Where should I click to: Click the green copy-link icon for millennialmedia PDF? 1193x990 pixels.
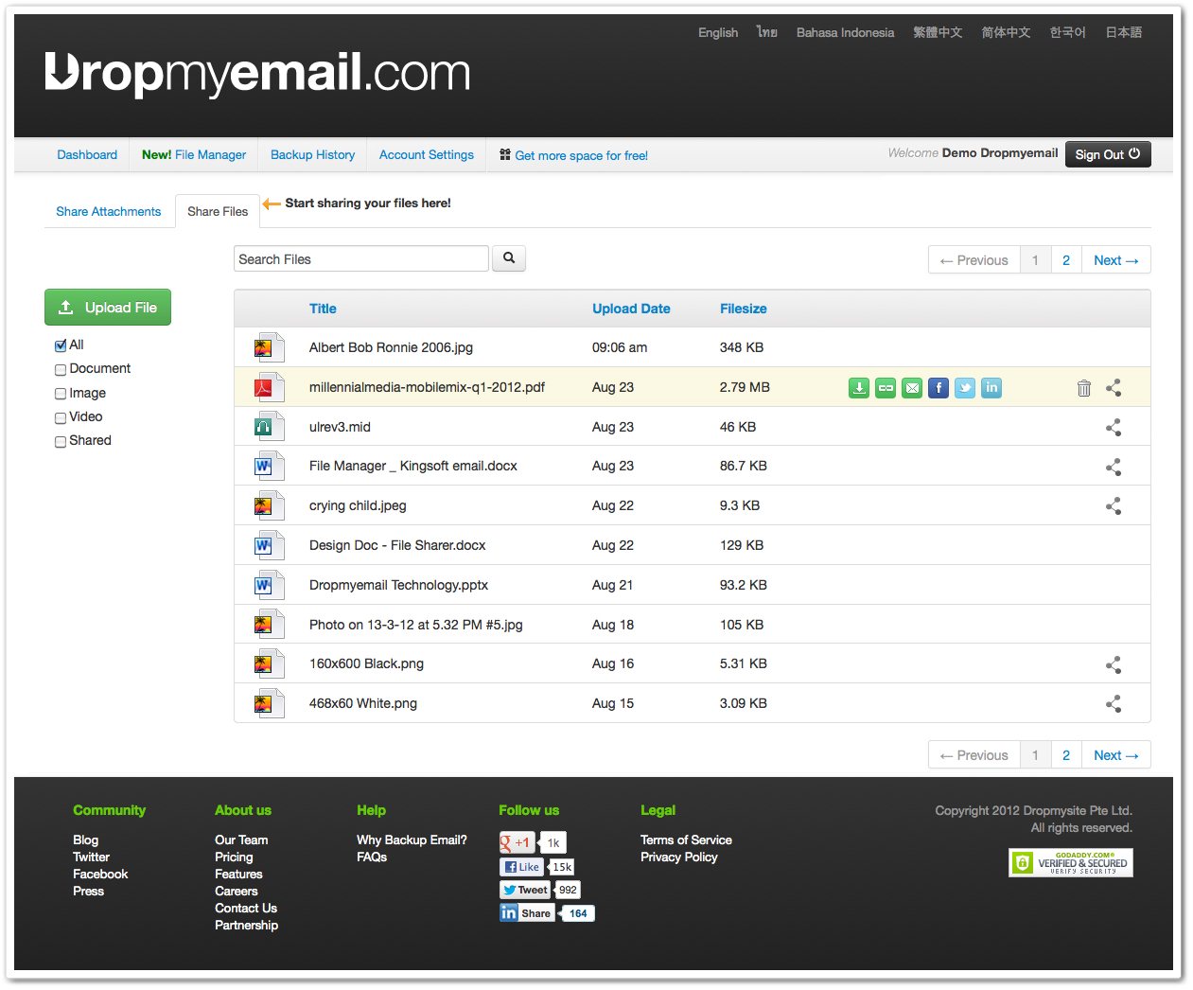886,388
